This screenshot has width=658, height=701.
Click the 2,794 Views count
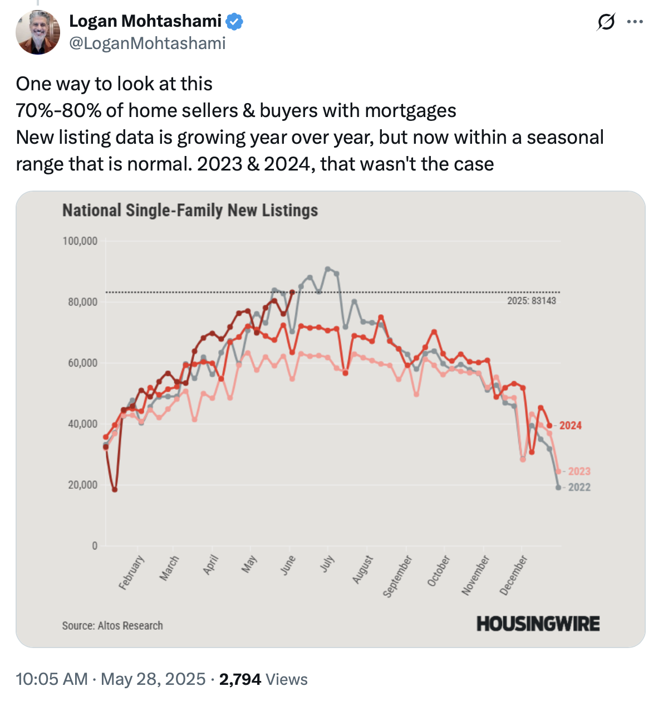click(x=263, y=679)
